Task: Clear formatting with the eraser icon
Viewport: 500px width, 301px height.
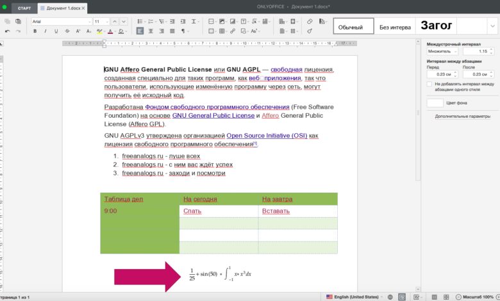Action: pyautogui.click(x=310, y=21)
